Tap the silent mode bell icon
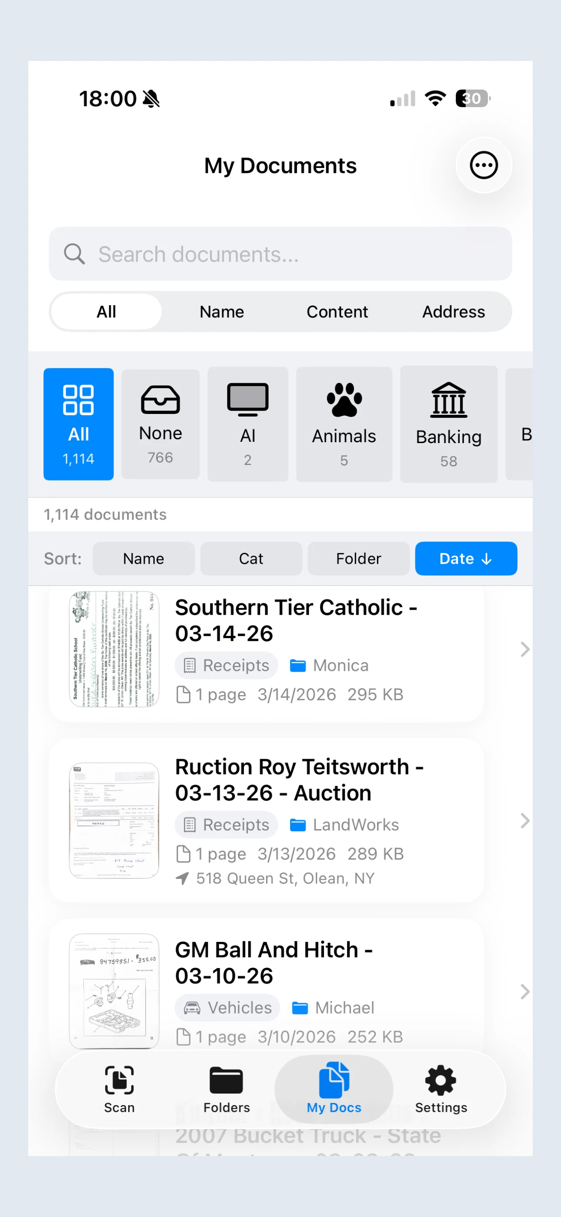The height and width of the screenshot is (1217, 561). (x=152, y=99)
